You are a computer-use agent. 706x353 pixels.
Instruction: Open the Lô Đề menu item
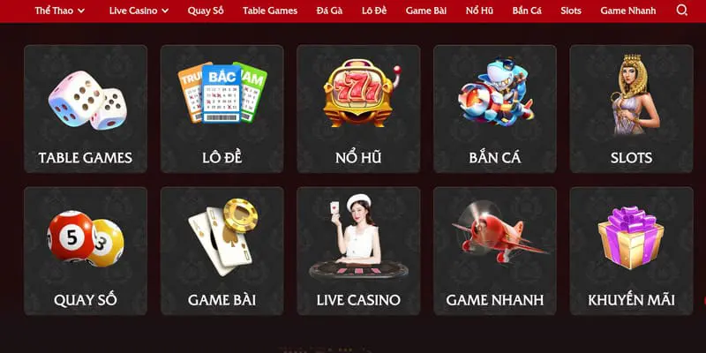coord(374,11)
